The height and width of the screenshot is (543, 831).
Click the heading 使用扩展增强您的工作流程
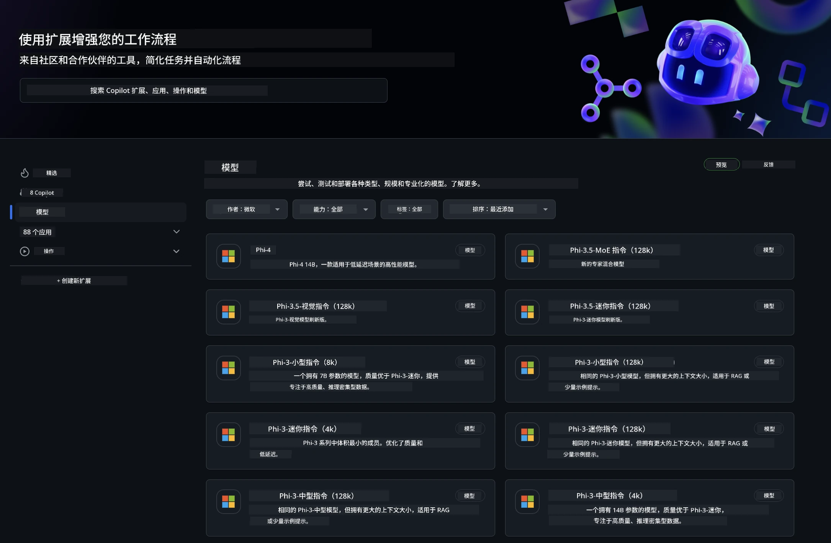[98, 39]
